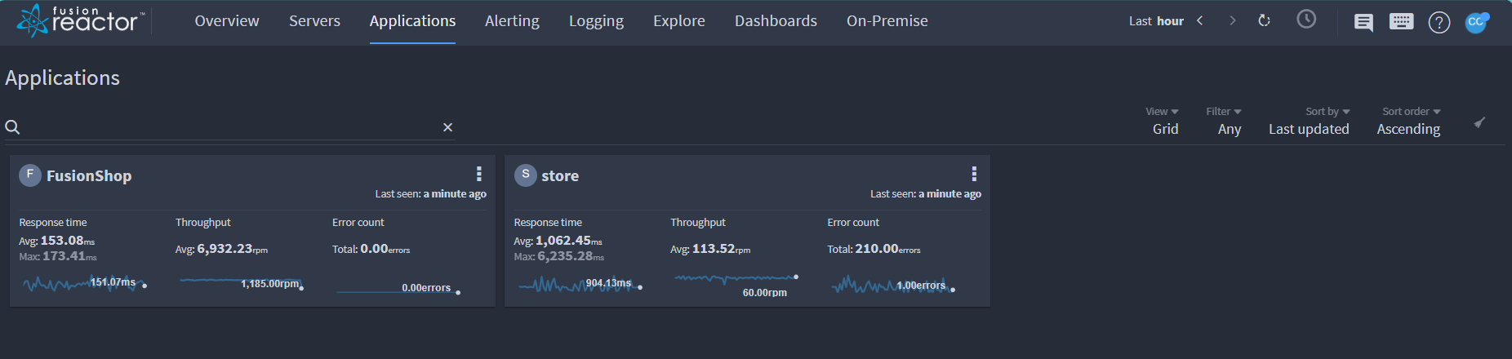Open the Sort by dropdown
This screenshot has width=1512, height=359.
pyautogui.click(x=1310, y=121)
